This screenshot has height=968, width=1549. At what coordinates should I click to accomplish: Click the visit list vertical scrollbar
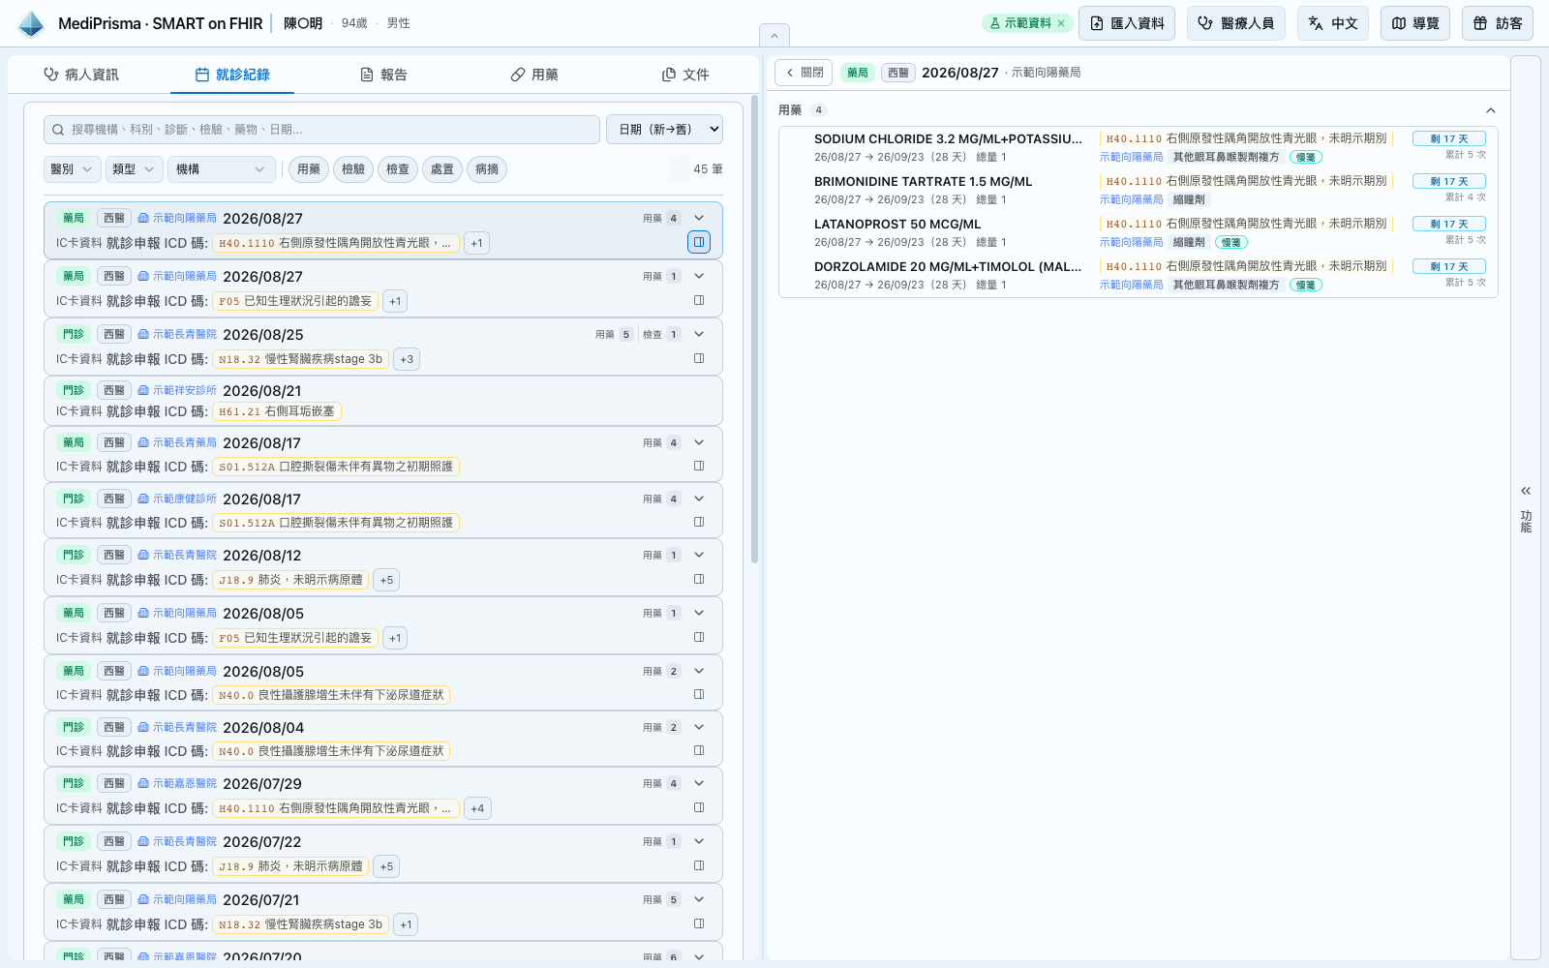754,329
